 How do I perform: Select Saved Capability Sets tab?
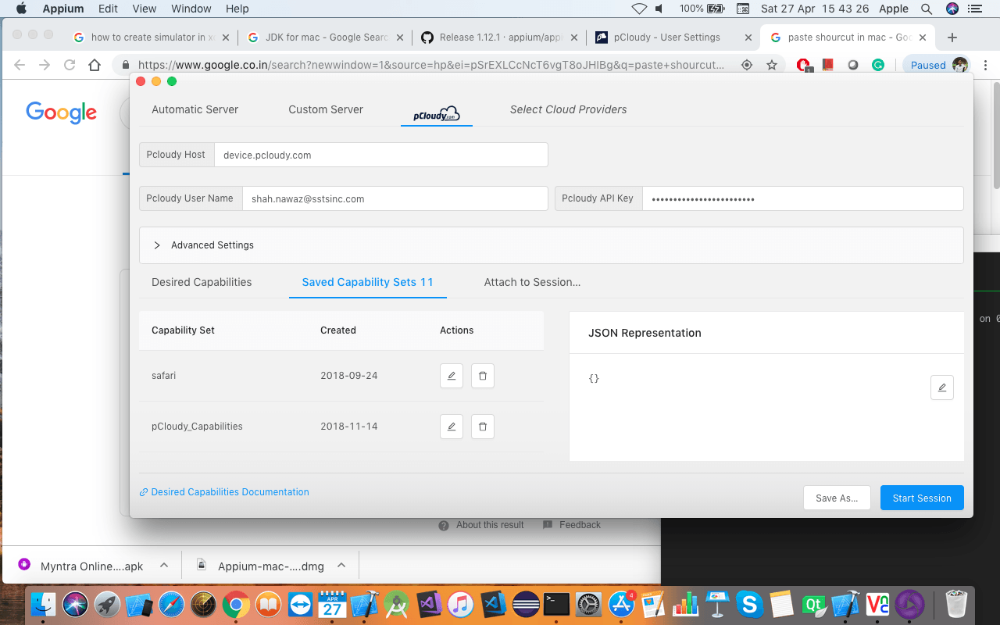367,282
